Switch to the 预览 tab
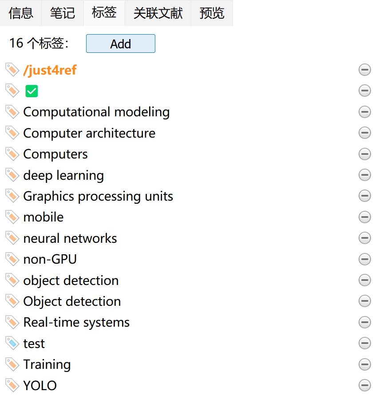 tap(212, 13)
